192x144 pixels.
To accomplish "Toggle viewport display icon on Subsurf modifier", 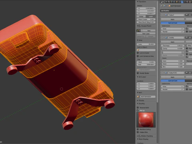I will pos(190,15).
